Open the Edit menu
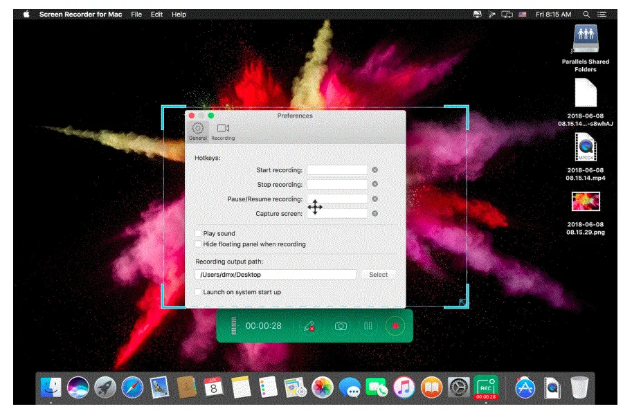 click(x=156, y=15)
